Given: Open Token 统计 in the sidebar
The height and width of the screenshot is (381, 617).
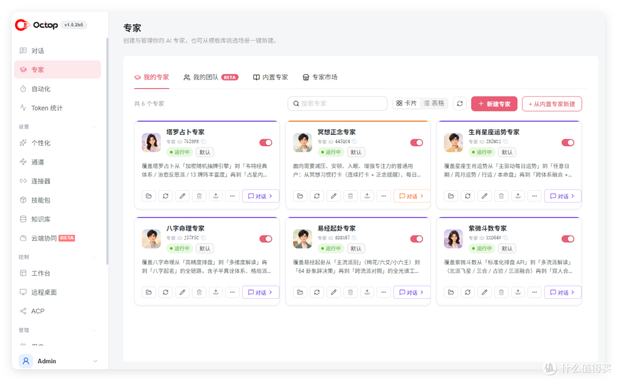Looking at the screenshot, I should (58, 108).
